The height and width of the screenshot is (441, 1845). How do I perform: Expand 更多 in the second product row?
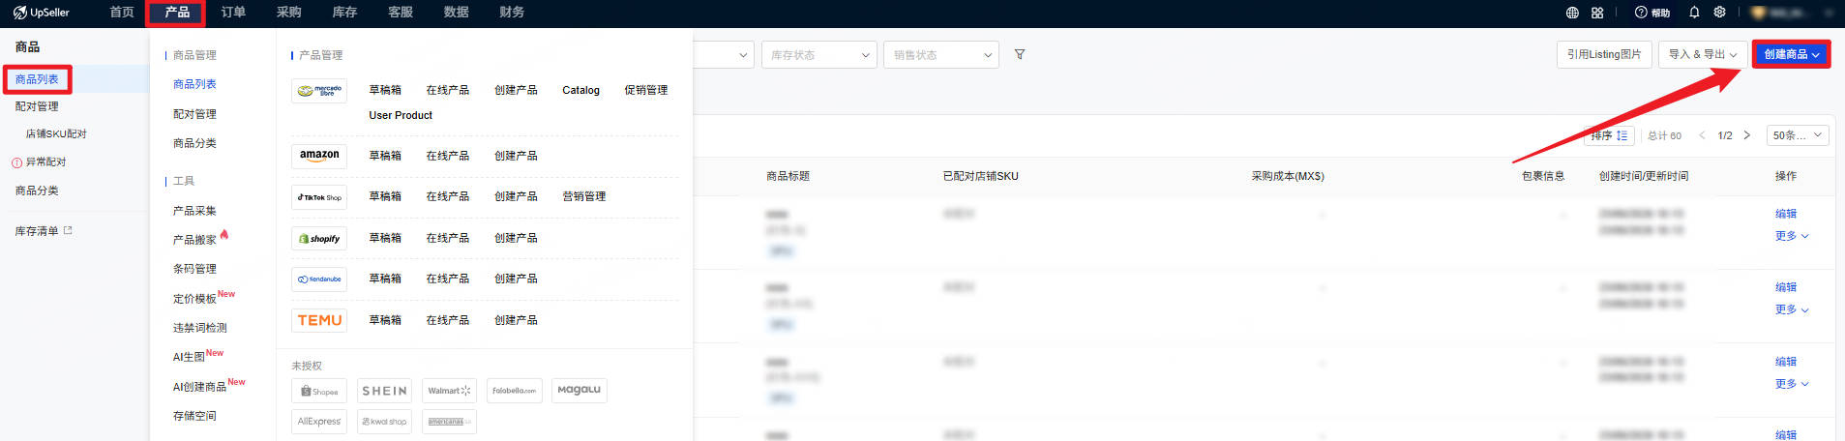[1792, 309]
